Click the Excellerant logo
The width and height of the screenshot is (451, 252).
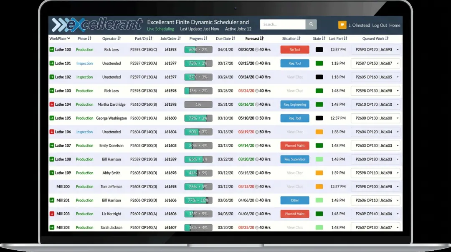97,25
